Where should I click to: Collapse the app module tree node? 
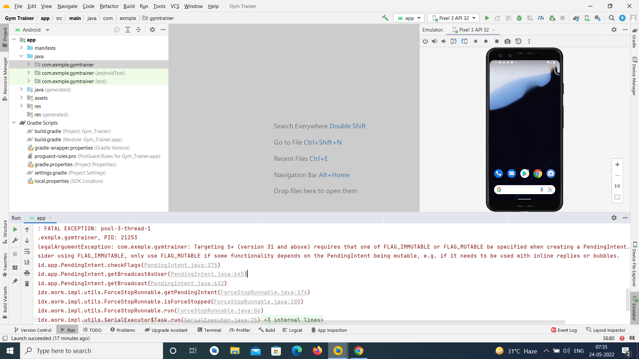coord(14,40)
